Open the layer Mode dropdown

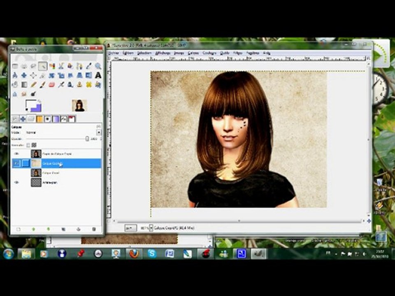(x=99, y=132)
